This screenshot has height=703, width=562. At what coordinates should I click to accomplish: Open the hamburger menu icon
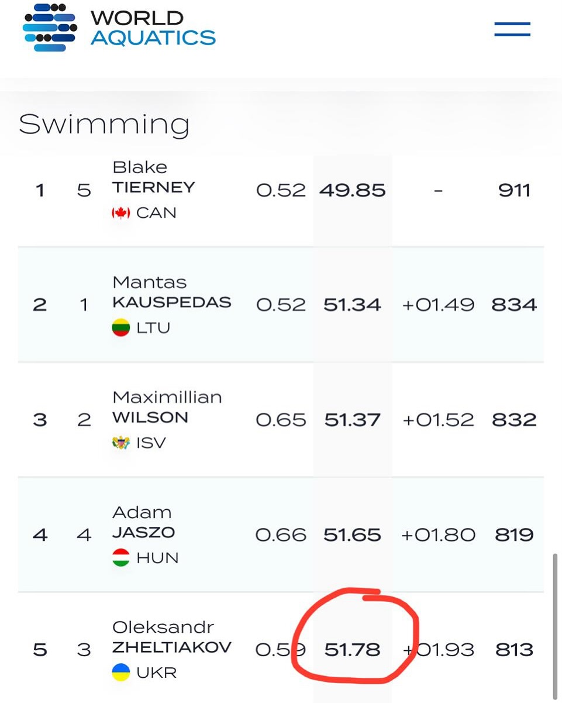click(512, 29)
